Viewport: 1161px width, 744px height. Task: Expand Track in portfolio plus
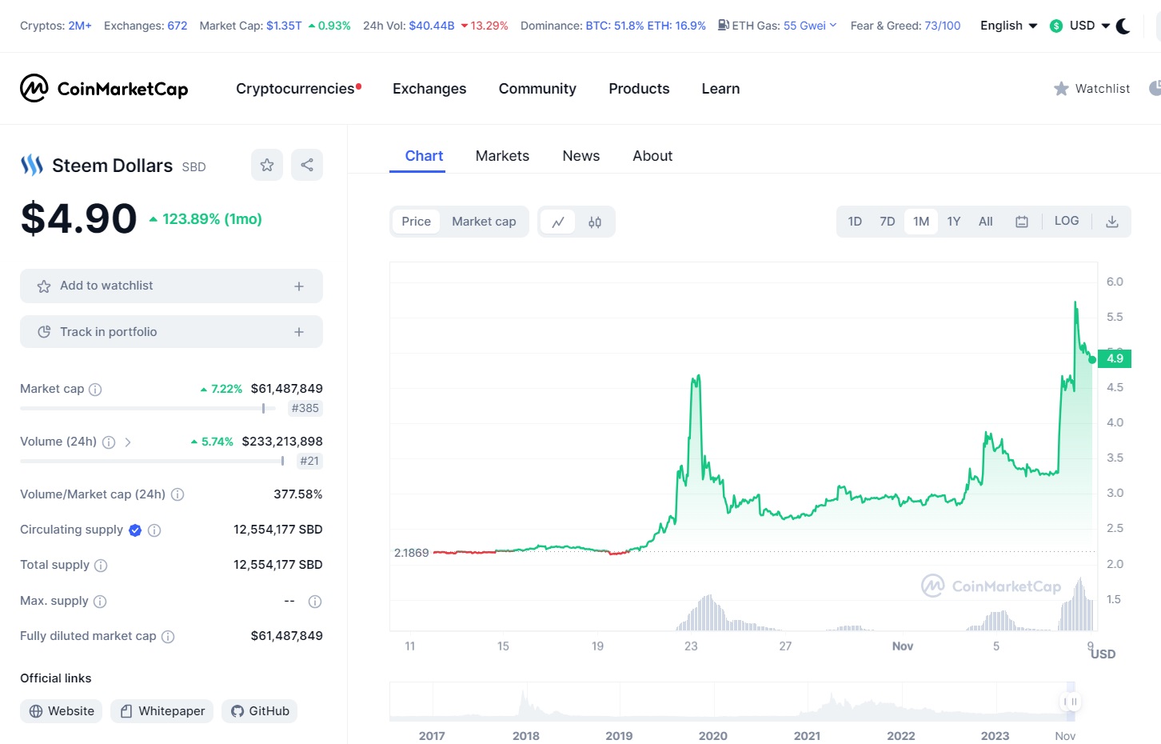pos(299,332)
